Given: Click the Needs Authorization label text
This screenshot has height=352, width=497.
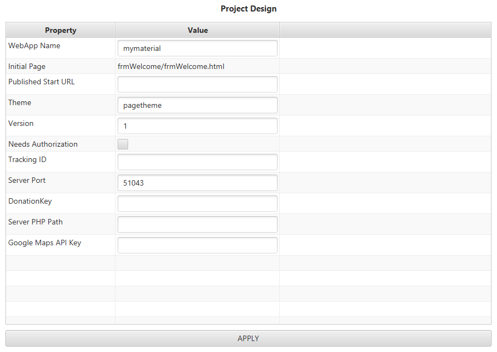Looking at the screenshot, I should coord(43,144).
